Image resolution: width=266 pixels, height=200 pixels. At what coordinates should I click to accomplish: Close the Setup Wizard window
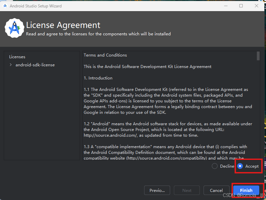point(257,6)
